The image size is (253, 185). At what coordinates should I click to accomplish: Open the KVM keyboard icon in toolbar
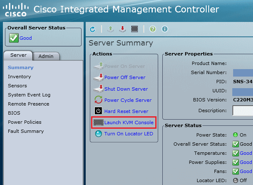pyautogui.click(x=135, y=29)
